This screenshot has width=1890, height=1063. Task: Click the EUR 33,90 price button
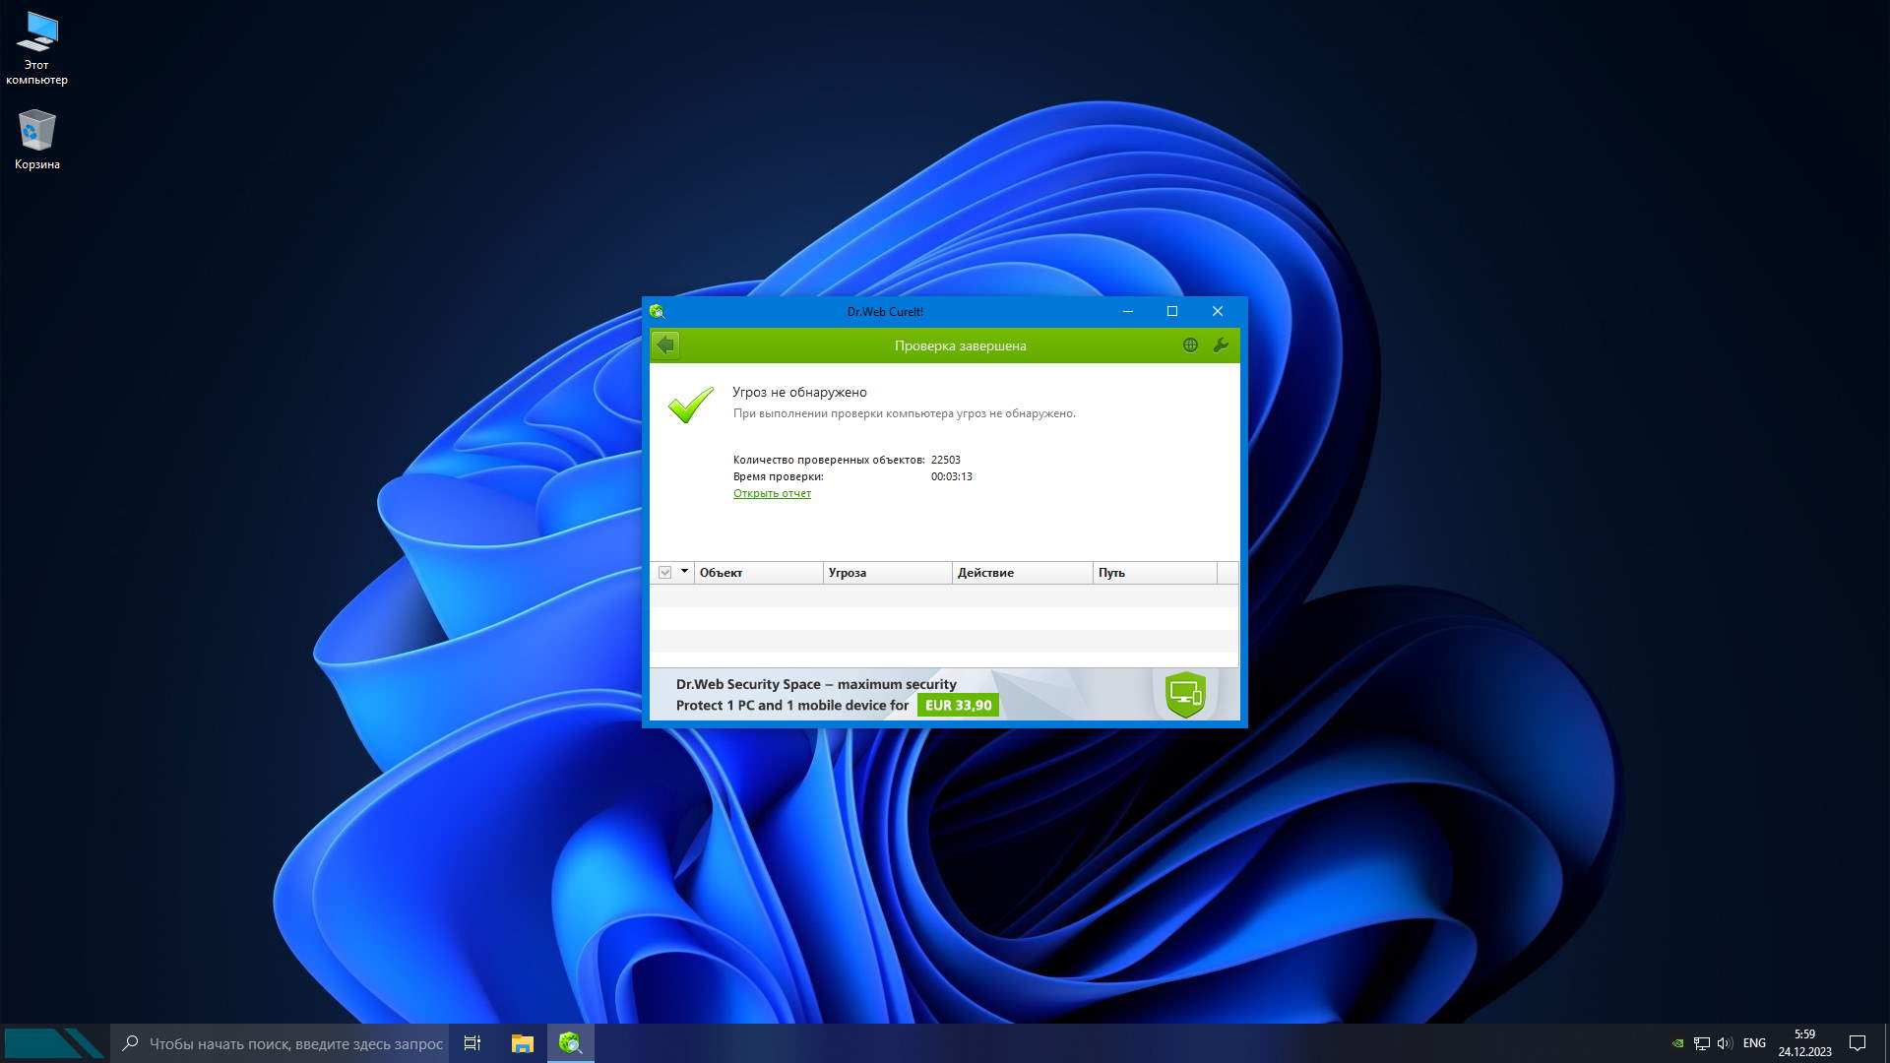coord(958,706)
